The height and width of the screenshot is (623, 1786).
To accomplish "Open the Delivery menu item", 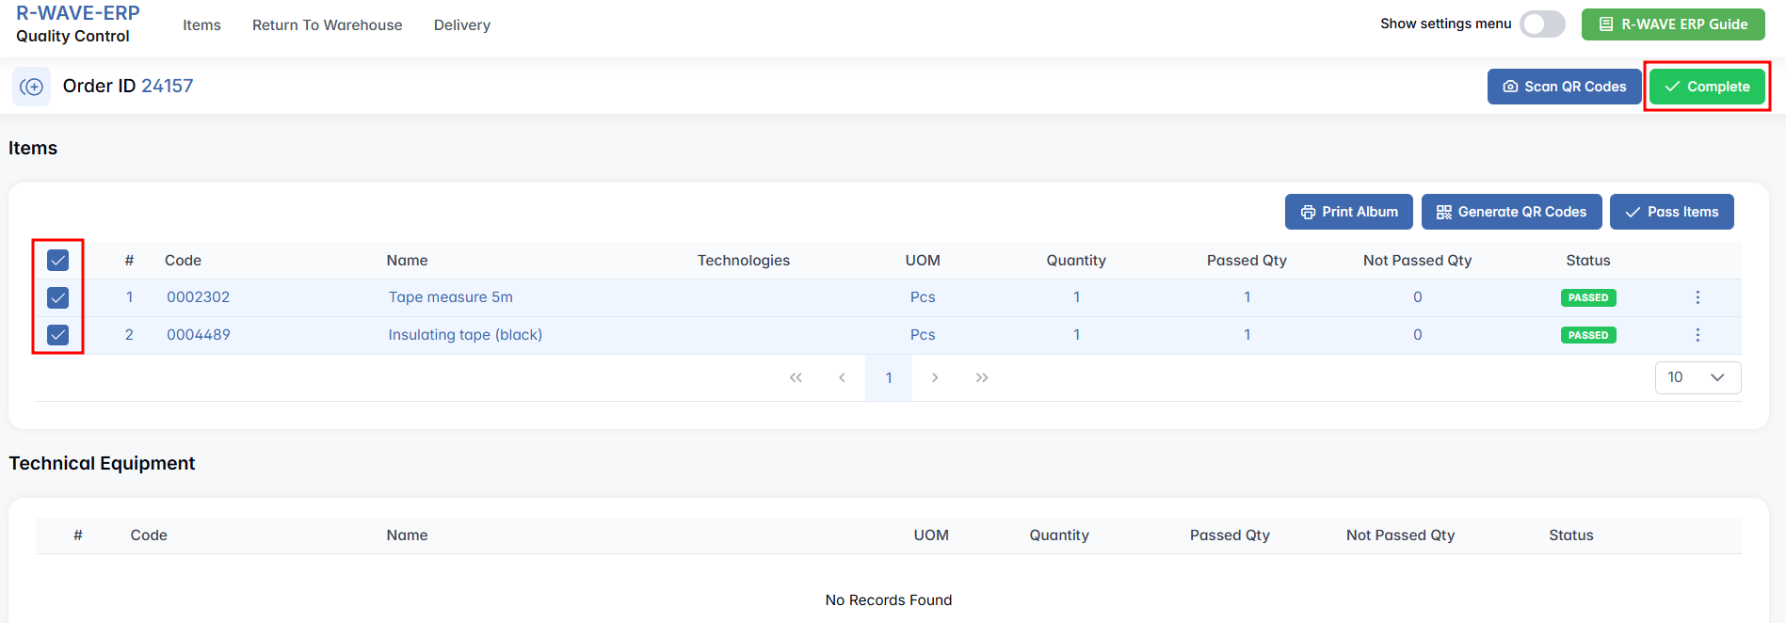I will click(x=461, y=25).
